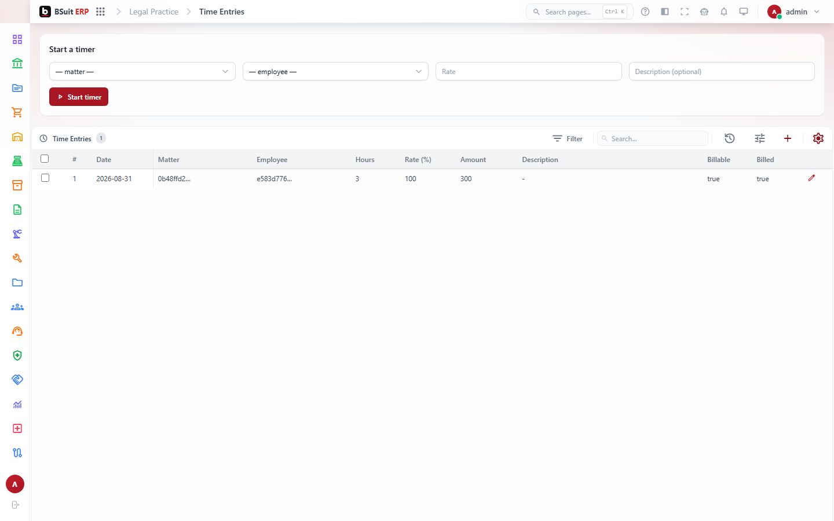Open the history clock icon in table toolbar
The width and height of the screenshot is (834, 521).
[730, 138]
